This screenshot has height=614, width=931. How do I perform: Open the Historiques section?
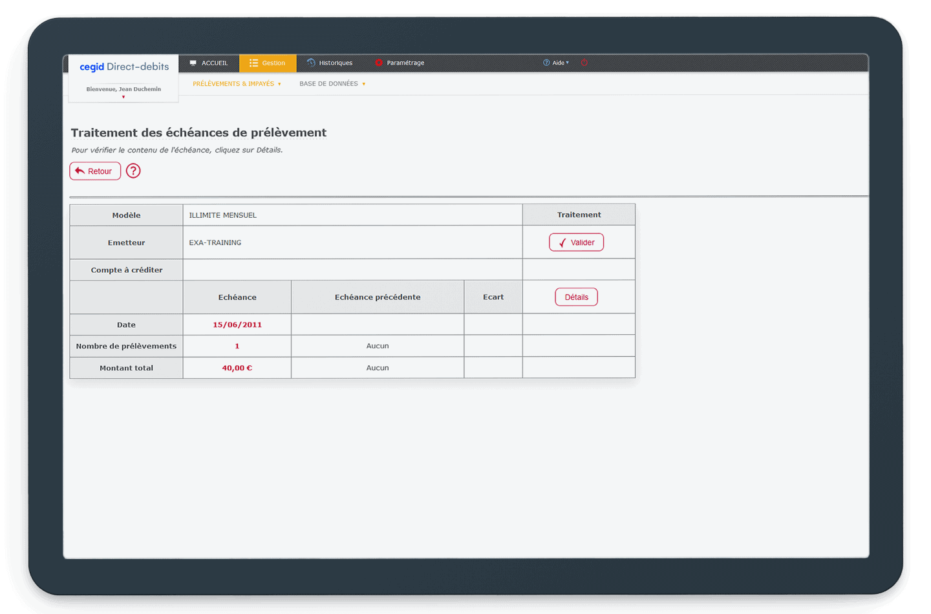coord(330,63)
